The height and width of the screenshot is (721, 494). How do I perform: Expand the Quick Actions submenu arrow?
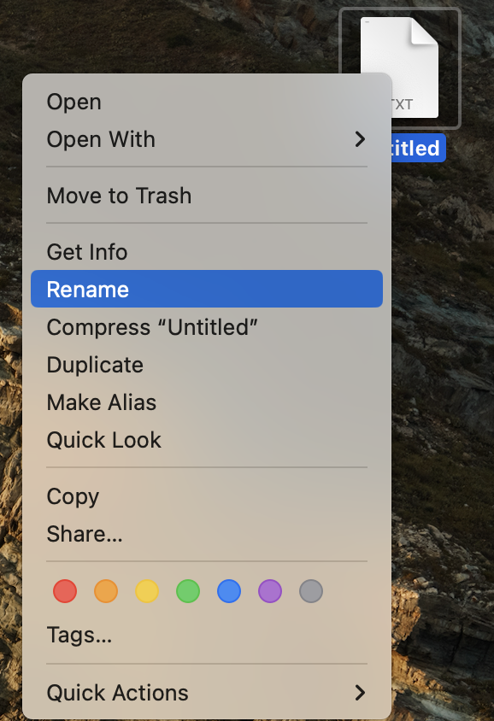(x=360, y=693)
